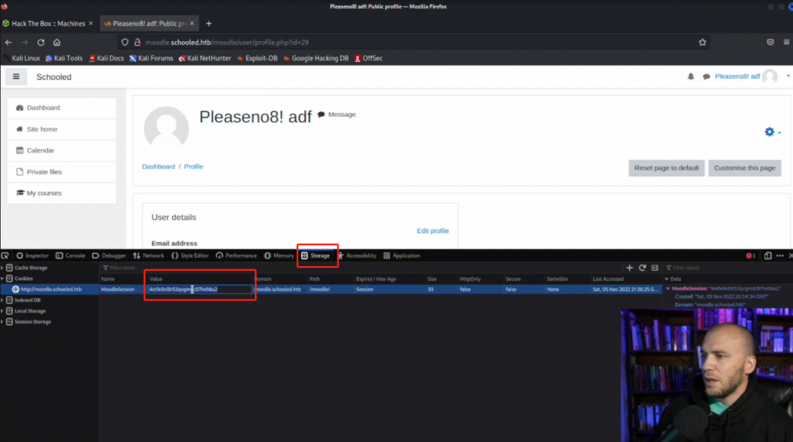Open Private files in side menu
The image size is (793, 442).
(x=62, y=172)
